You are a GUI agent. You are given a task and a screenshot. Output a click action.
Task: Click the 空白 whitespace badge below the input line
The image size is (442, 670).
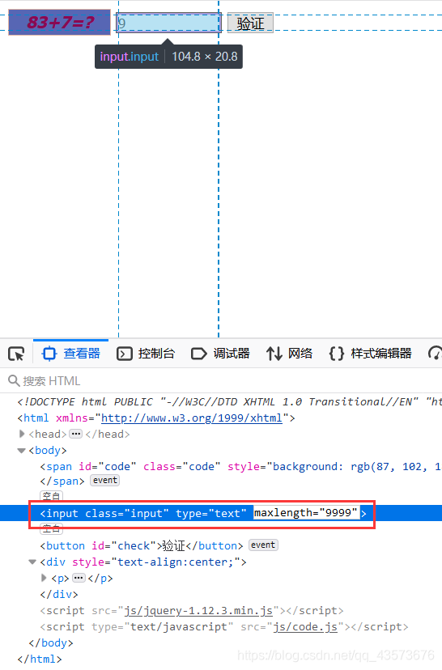51,528
